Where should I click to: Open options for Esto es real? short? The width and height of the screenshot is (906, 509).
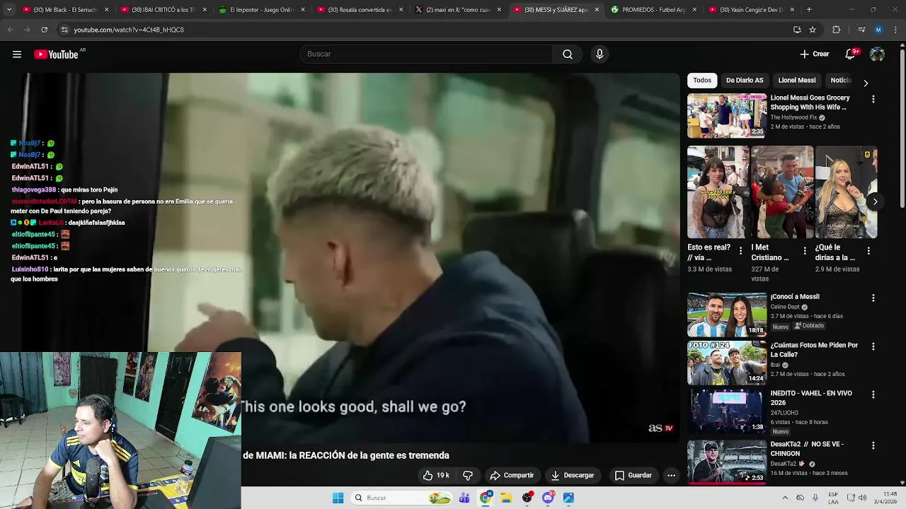741,251
